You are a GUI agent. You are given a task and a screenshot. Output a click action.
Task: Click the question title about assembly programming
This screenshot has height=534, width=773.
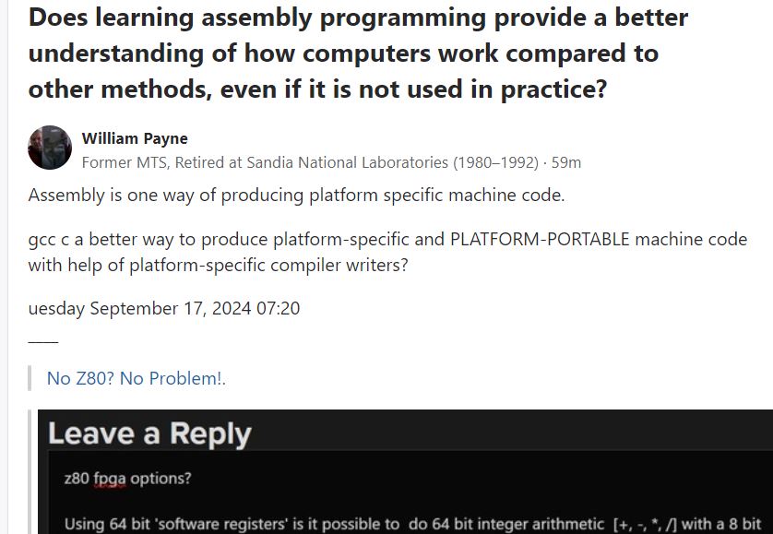click(359, 53)
